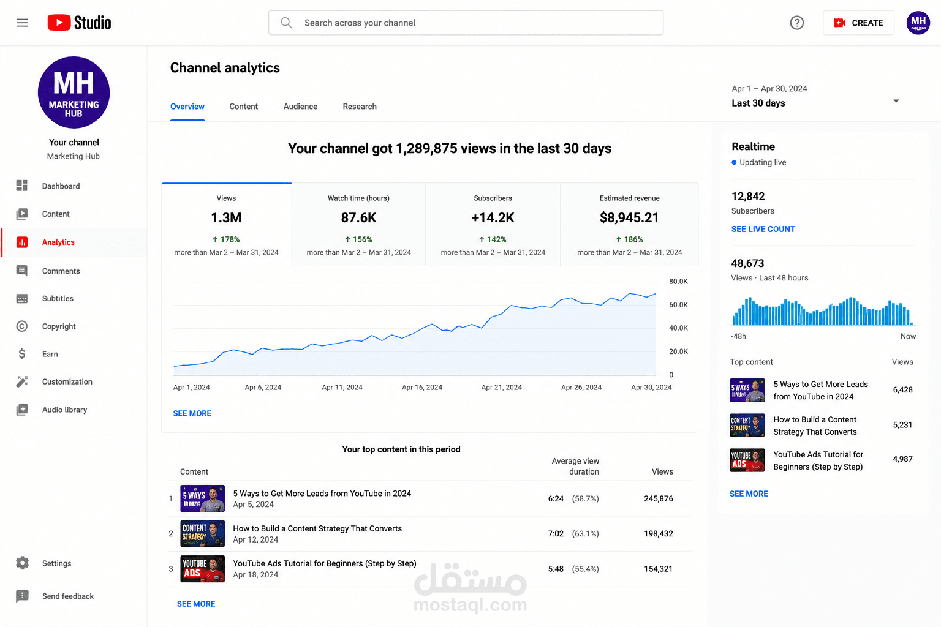This screenshot has height=627, width=941.
Task: Switch to the Audience tab
Action: tap(300, 107)
